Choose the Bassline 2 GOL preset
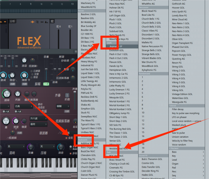 (x=88, y=14)
